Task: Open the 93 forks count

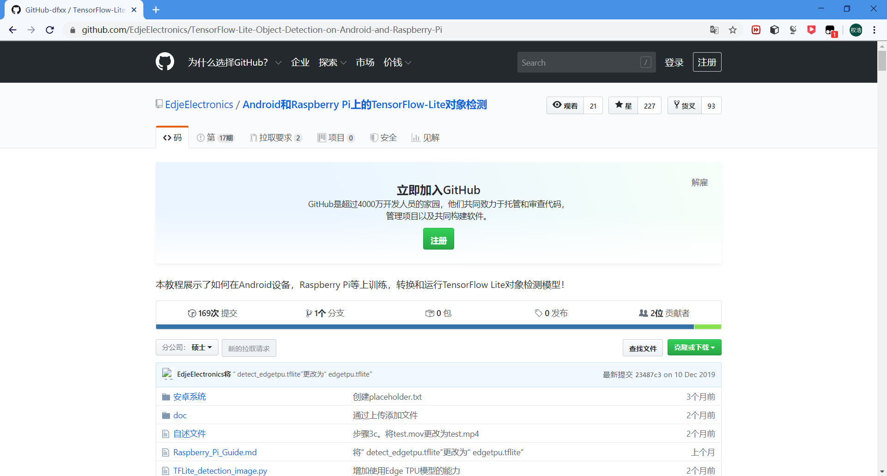Action: 711,105
